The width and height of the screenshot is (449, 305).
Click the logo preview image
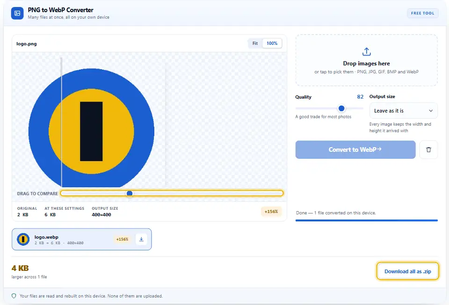pyautogui.click(x=91, y=128)
